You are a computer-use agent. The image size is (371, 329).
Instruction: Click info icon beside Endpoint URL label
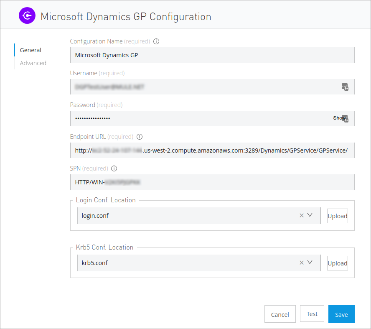(x=140, y=137)
